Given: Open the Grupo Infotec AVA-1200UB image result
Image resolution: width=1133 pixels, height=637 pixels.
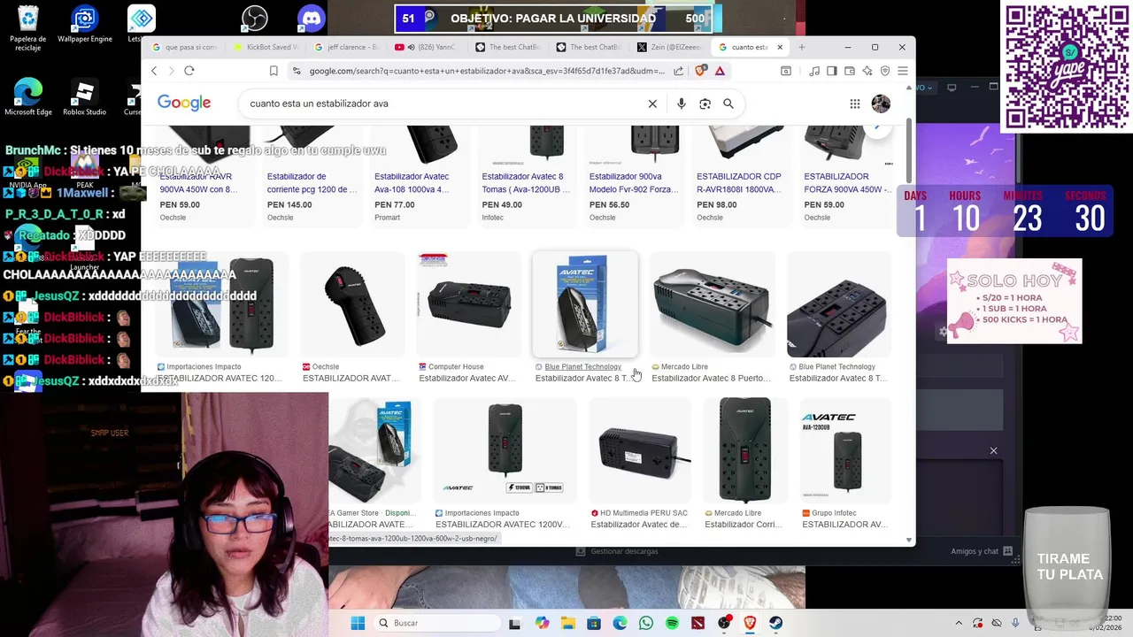Looking at the screenshot, I should 845,449.
